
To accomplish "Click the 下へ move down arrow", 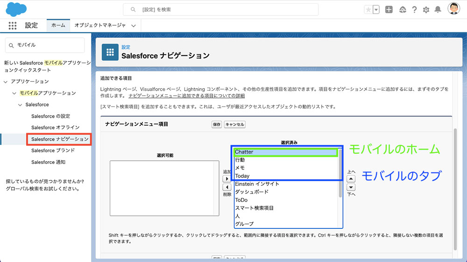I will click(351, 187).
